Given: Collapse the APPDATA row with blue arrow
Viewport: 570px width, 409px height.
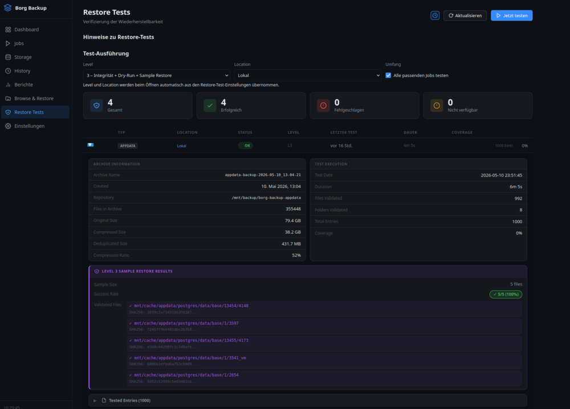Looking at the screenshot, I should (91, 145).
